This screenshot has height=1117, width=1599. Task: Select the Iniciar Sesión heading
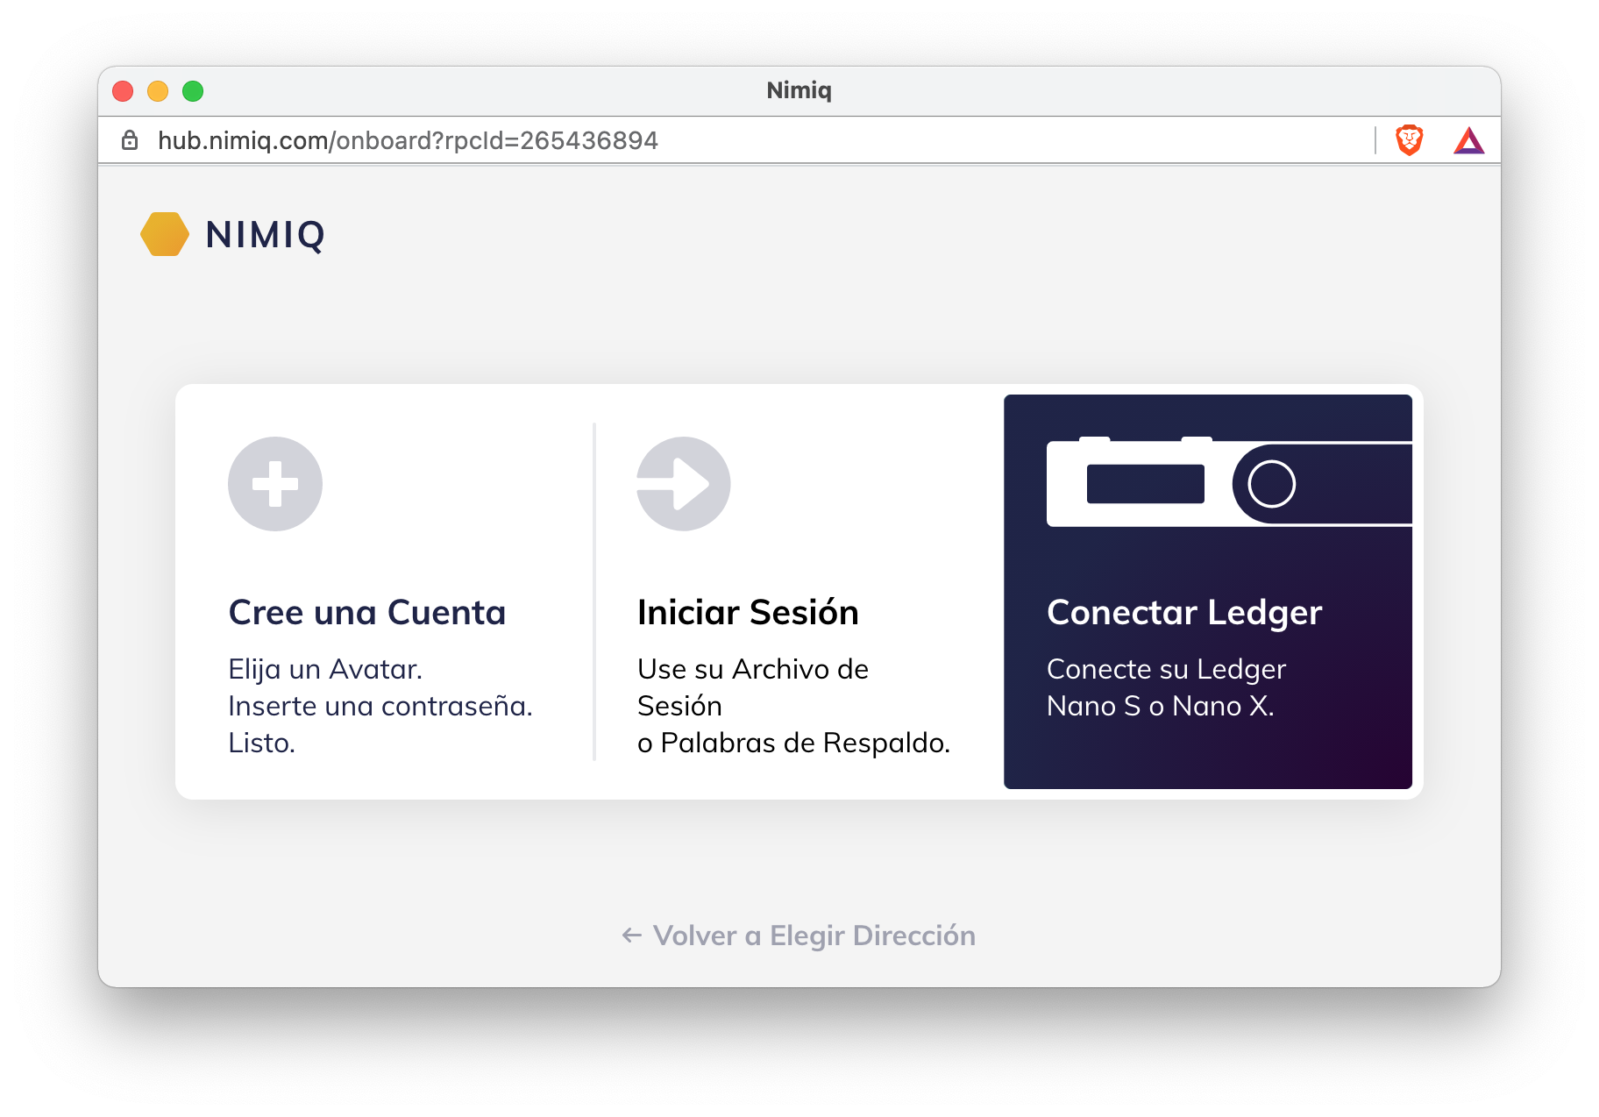748,612
